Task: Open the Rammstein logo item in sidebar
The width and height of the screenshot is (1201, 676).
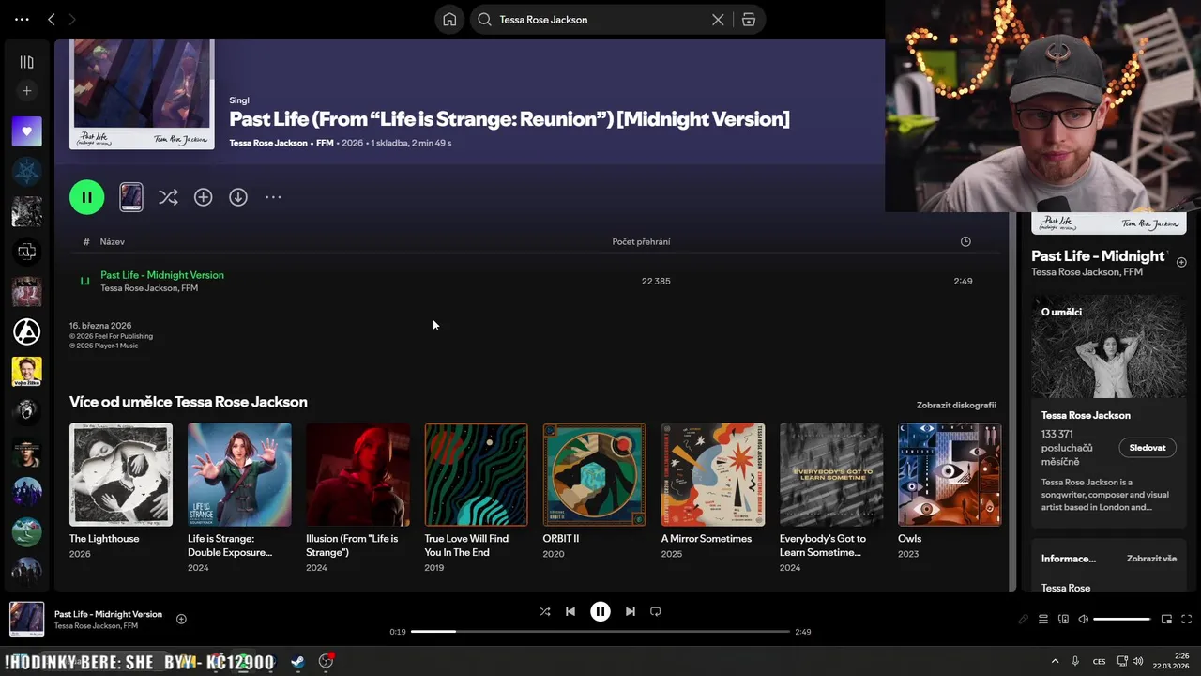Action: 26,252
